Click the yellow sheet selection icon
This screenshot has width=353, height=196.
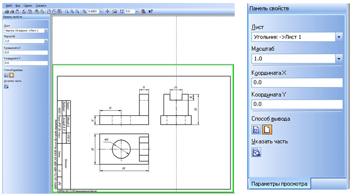(37, 11)
